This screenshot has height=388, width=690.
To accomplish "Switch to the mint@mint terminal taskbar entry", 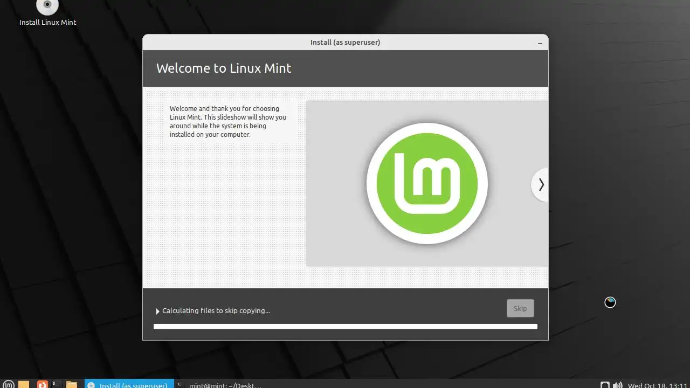I will 220,384.
